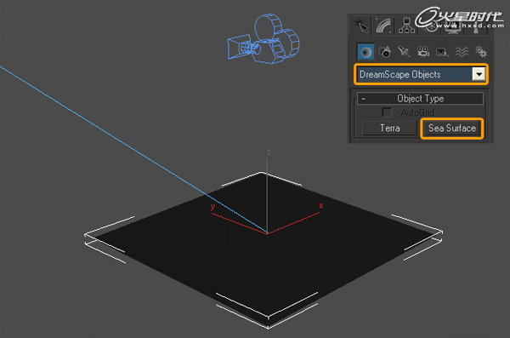Click the red y axis label

coord(212,207)
